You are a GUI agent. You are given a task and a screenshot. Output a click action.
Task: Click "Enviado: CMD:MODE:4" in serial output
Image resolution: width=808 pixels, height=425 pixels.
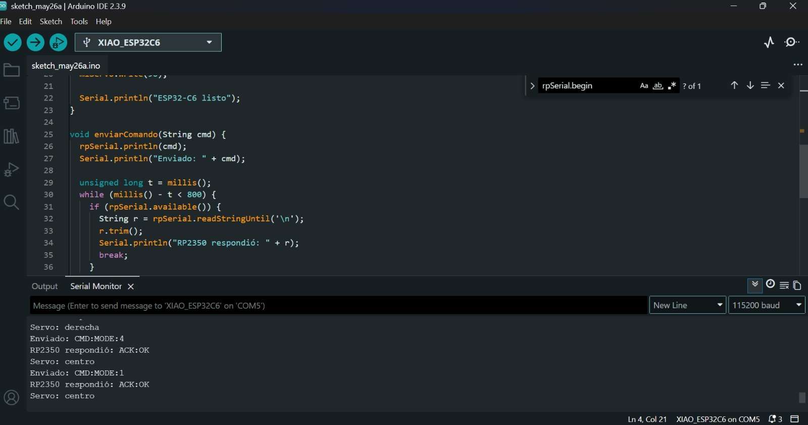77,339
